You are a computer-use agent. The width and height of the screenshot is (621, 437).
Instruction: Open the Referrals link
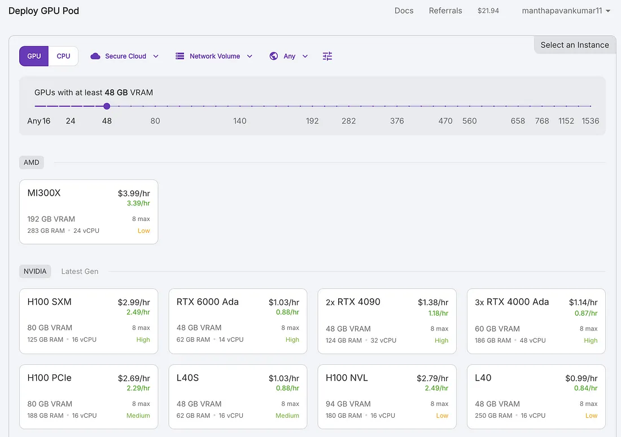coord(445,11)
